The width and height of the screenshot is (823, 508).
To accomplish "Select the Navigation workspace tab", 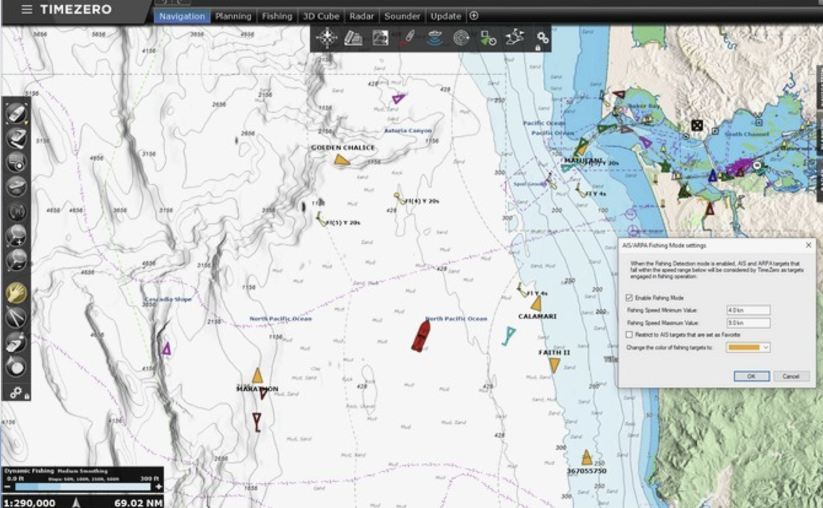I will pos(182,16).
